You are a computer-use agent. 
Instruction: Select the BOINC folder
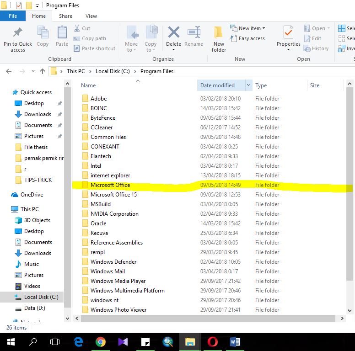click(x=98, y=108)
